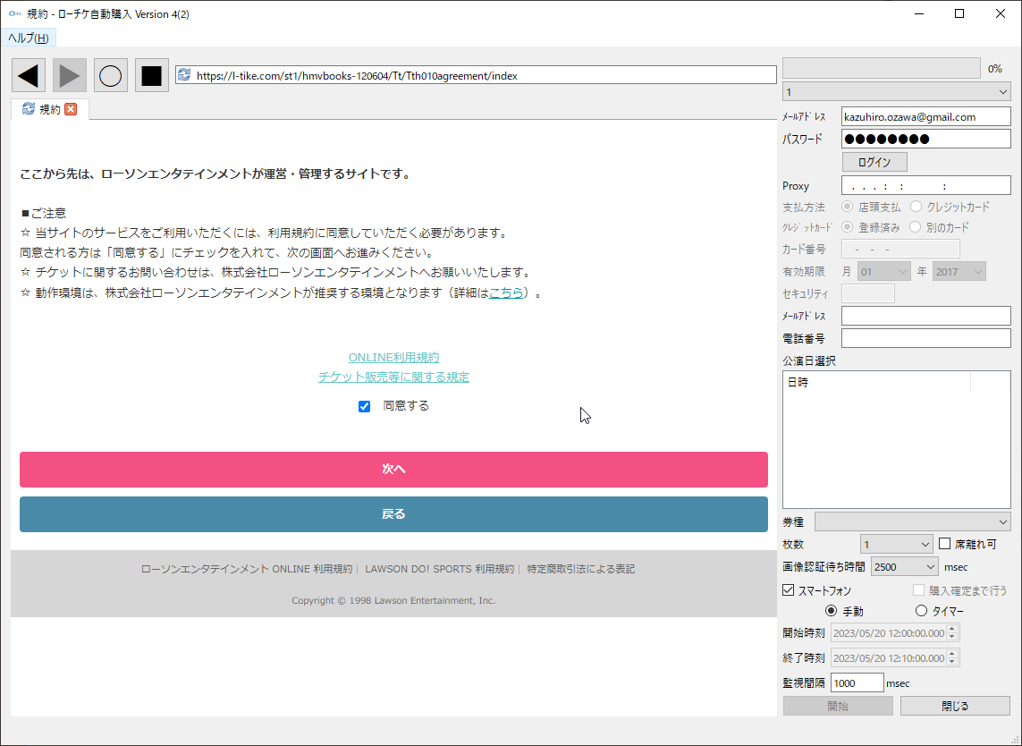
Task: Open the expiry month dropdown 01
Action: [x=883, y=272]
